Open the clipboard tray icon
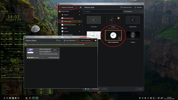Viewport: 178px width, 100px height. click(140, 98)
